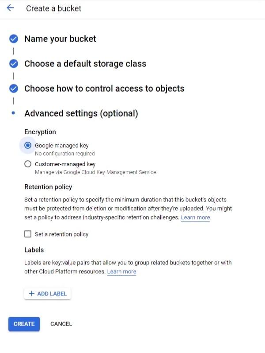Image resolution: width=265 pixels, height=353 pixels.
Task: Expand the Name your bucket step
Action: (x=60, y=39)
